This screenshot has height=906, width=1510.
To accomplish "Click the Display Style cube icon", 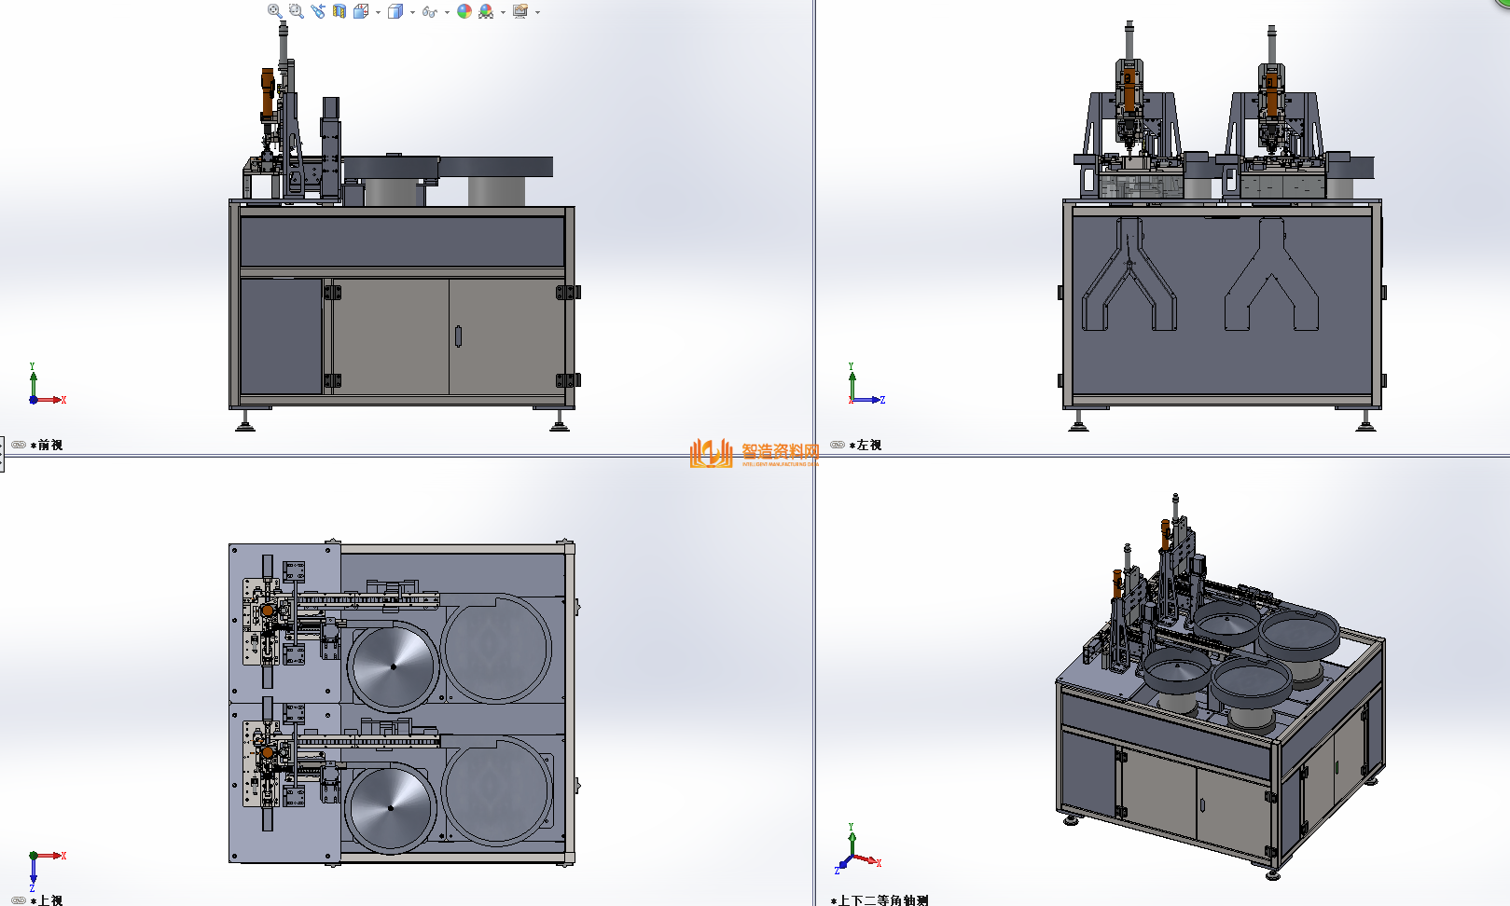I will (395, 11).
